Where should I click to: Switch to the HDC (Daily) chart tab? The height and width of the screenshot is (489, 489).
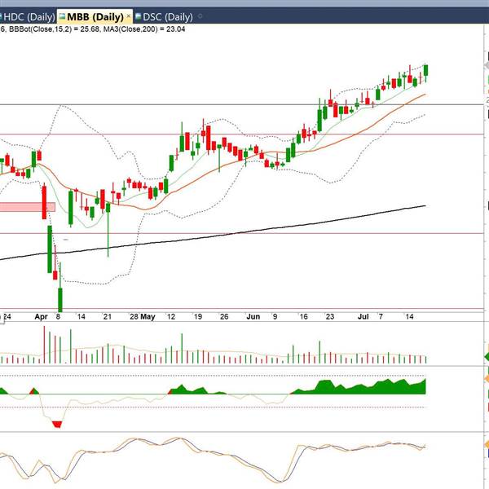click(28, 17)
